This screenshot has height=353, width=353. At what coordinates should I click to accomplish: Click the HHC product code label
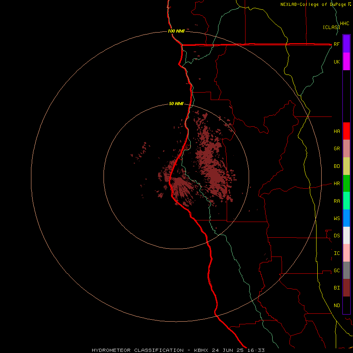(345, 24)
